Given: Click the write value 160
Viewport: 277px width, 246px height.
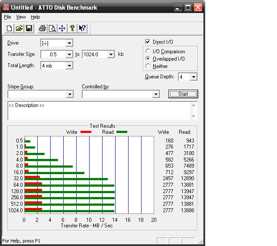Looking at the screenshot, I should tap(169, 140).
